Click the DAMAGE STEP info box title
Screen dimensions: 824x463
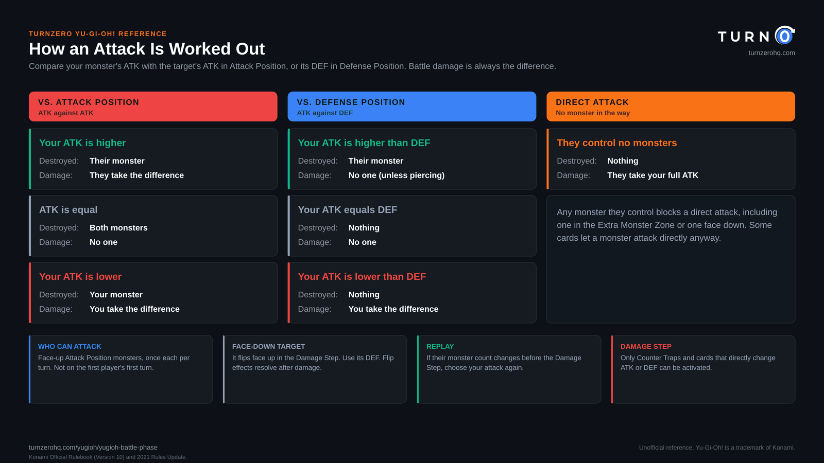646,347
